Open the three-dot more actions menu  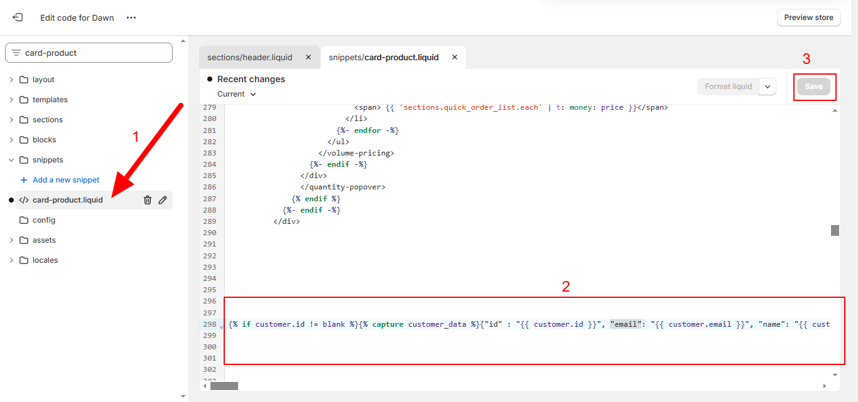tap(131, 18)
